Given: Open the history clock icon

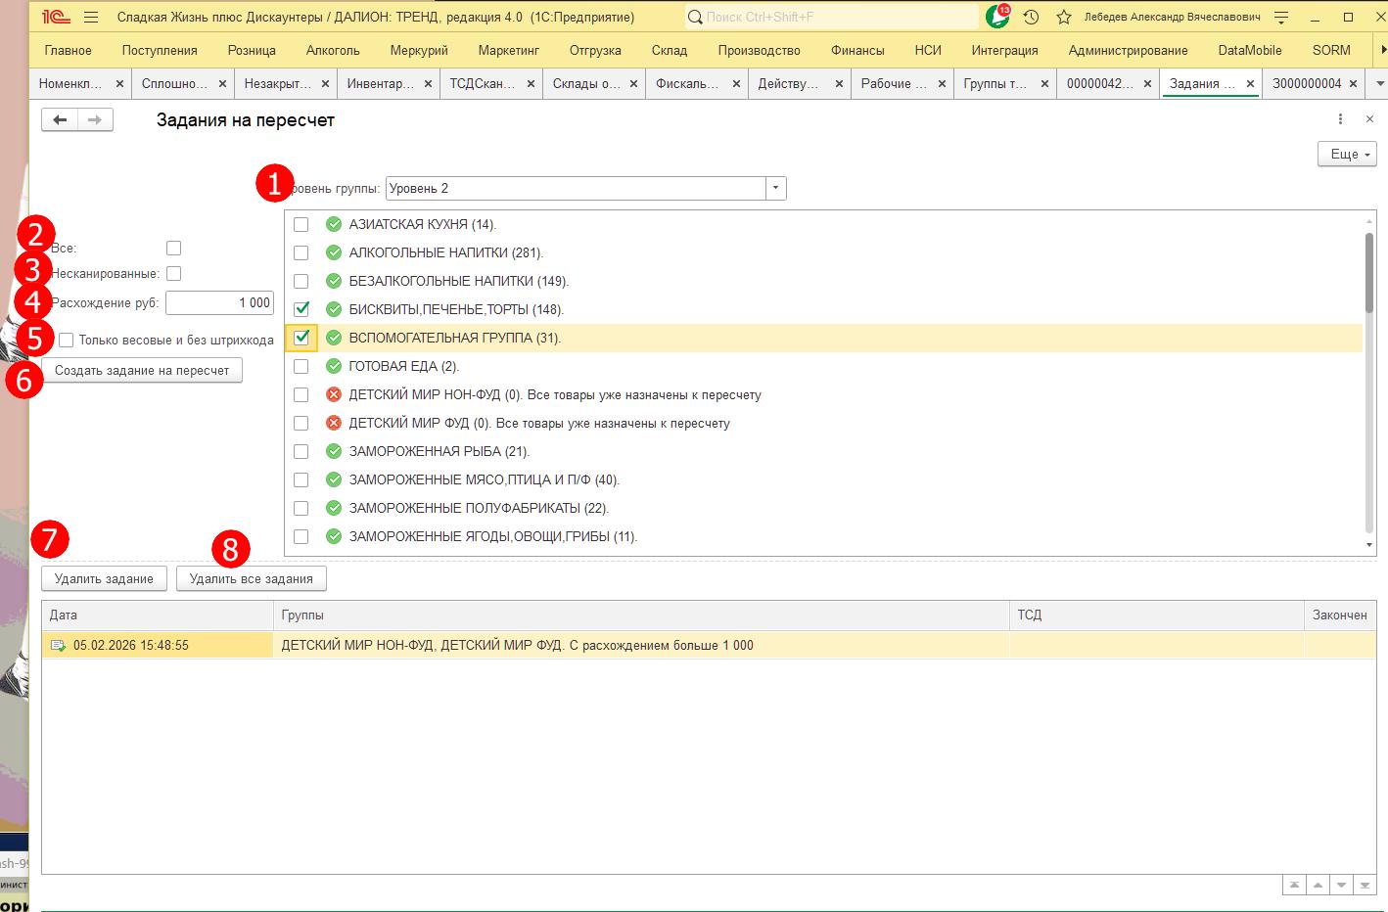Looking at the screenshot, I should (1031, 18).
